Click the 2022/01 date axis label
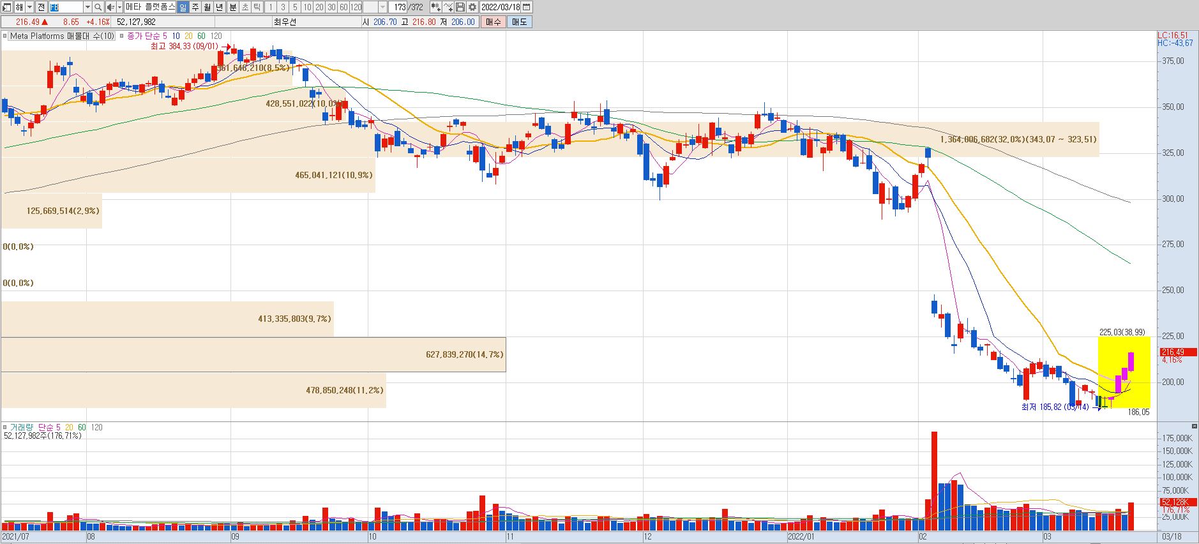 [x=801, y=537]
